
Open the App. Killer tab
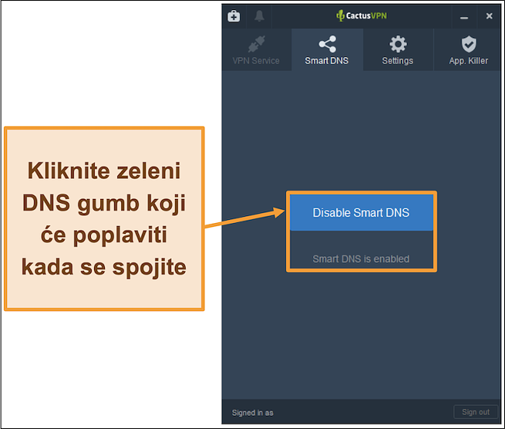pos(468,50)
